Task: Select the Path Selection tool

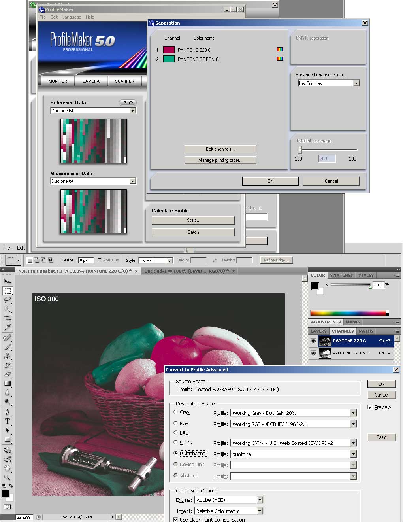Action: pos(8,430)
